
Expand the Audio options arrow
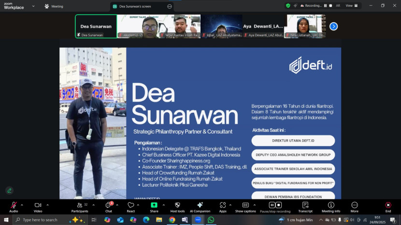pyautogui.click(x=23, y=205)
